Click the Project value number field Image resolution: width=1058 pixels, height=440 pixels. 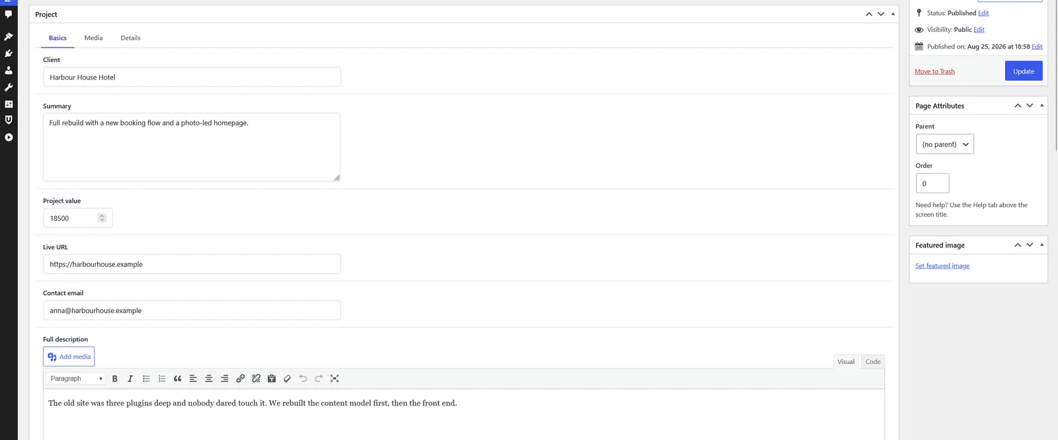click(x=78, y=218)
